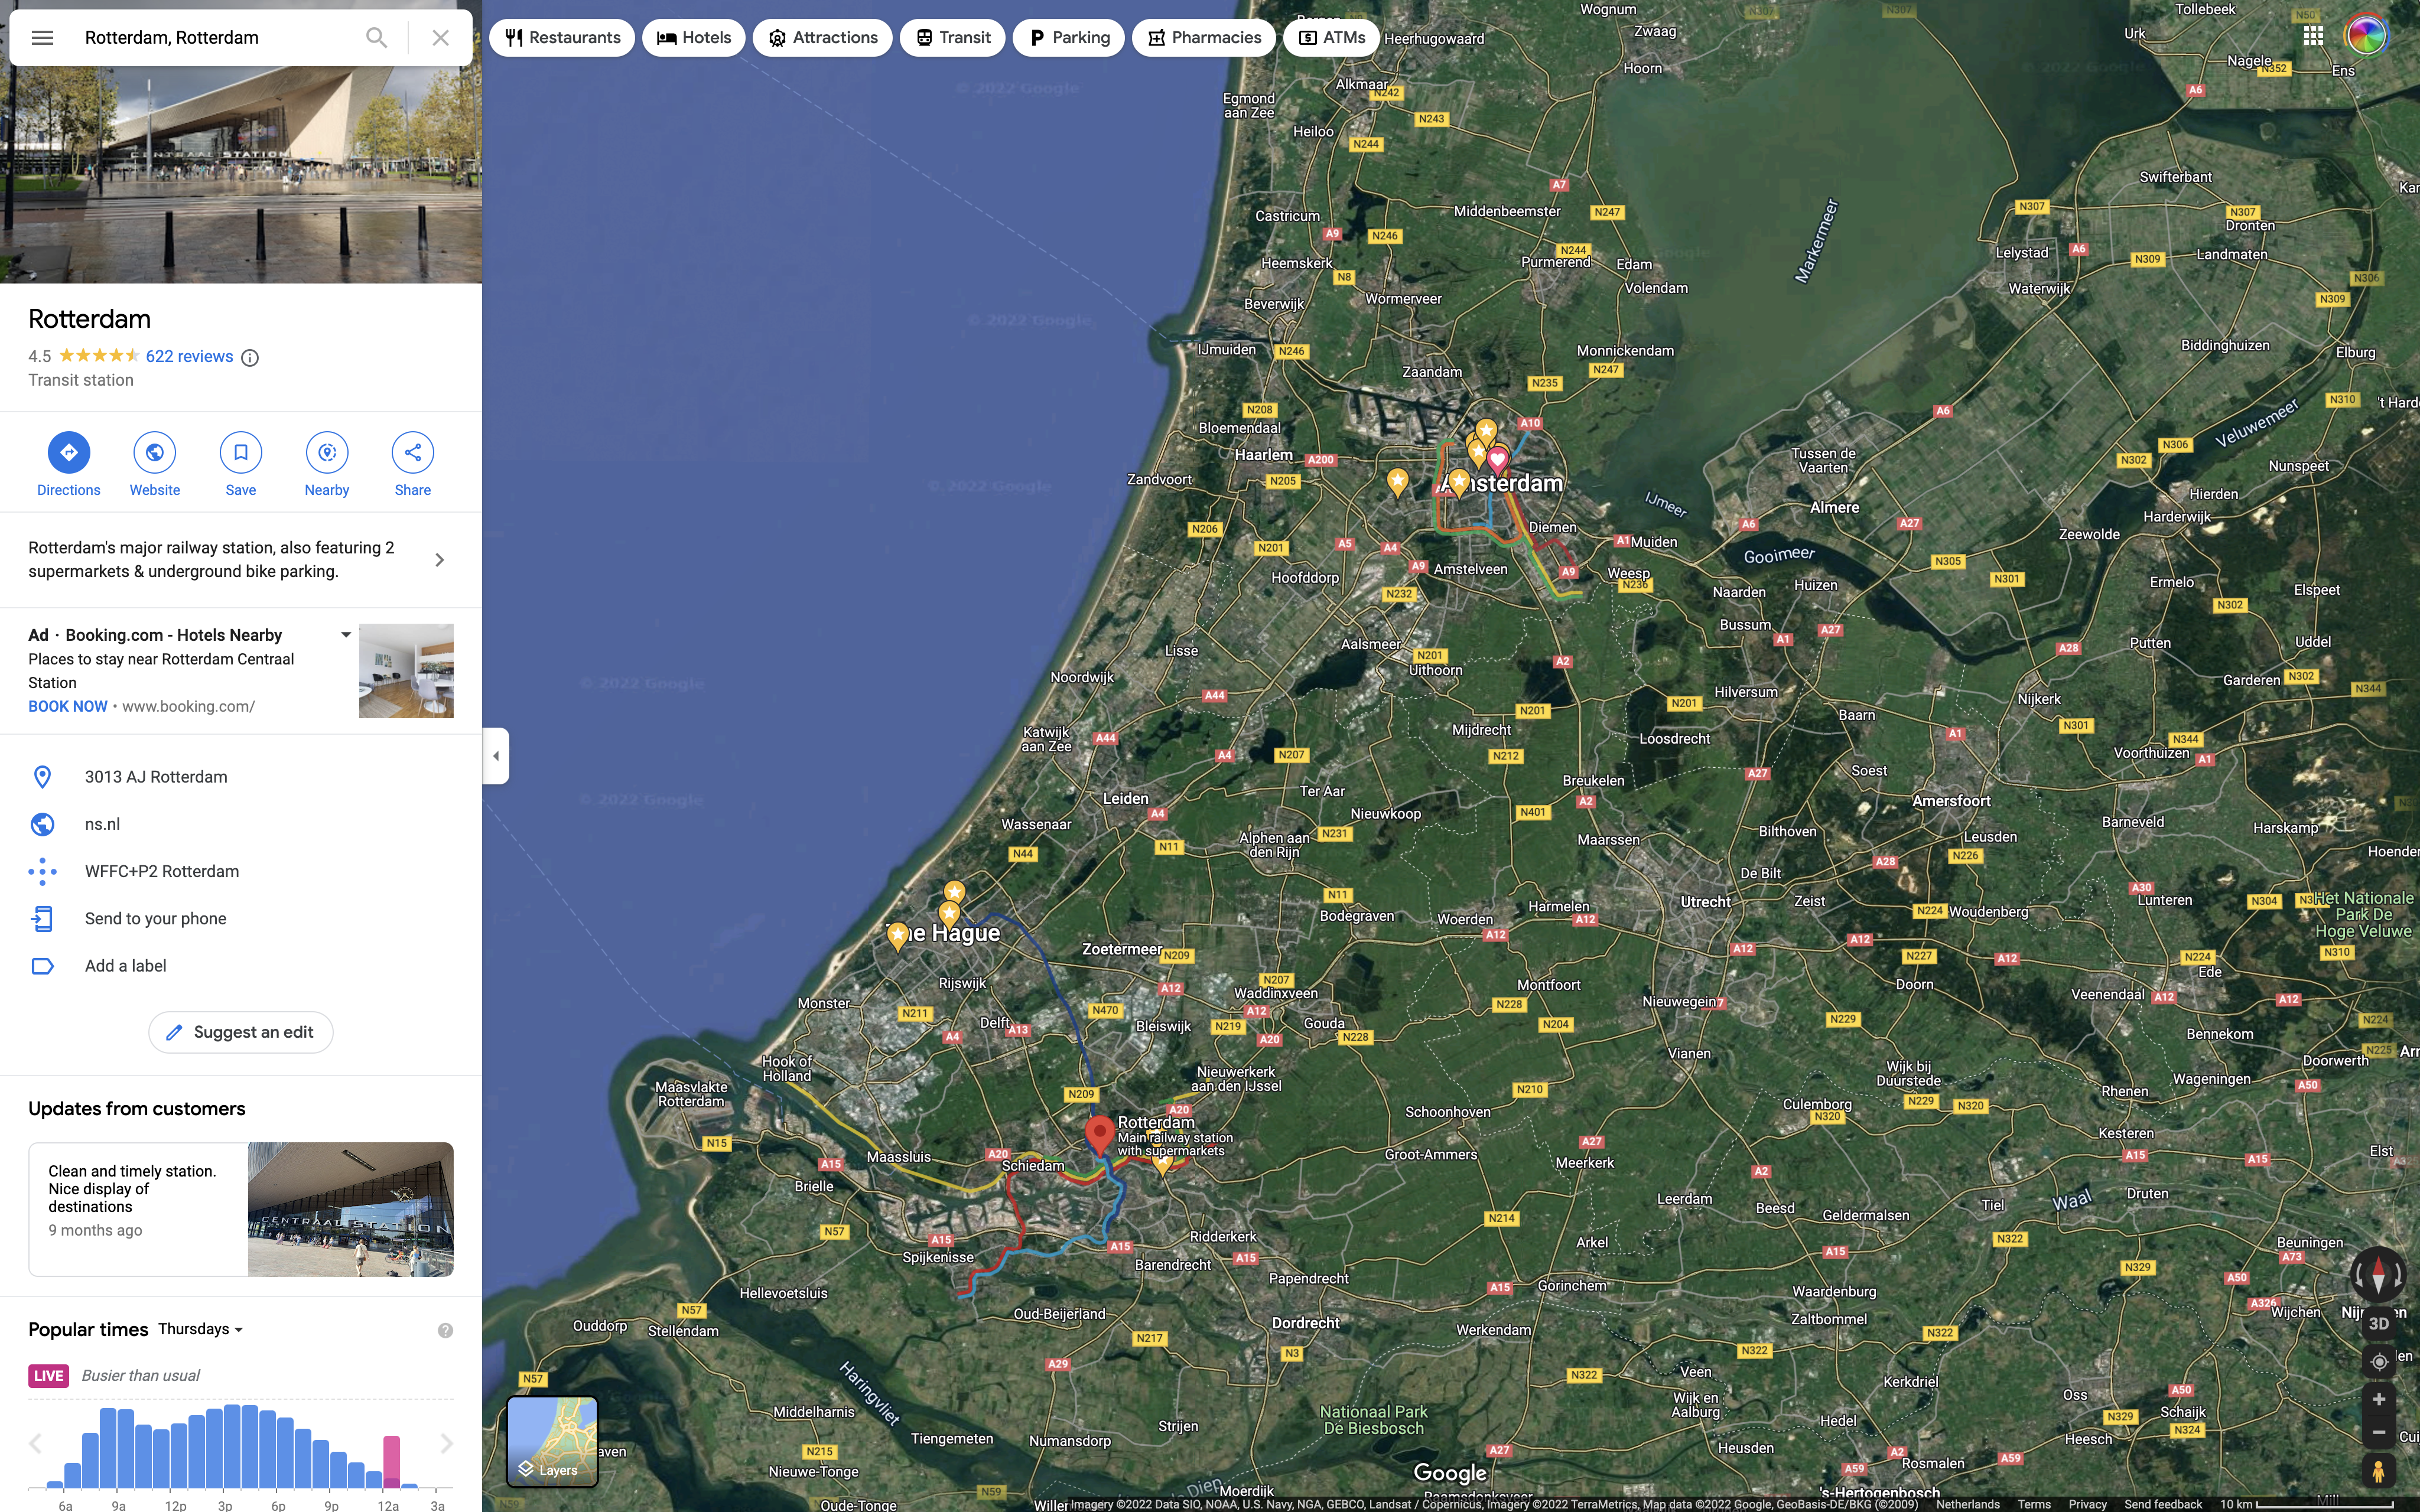Save this place using bookmark icon
This screenshot has width=2420, height=1512.
(x=240, y=453)
